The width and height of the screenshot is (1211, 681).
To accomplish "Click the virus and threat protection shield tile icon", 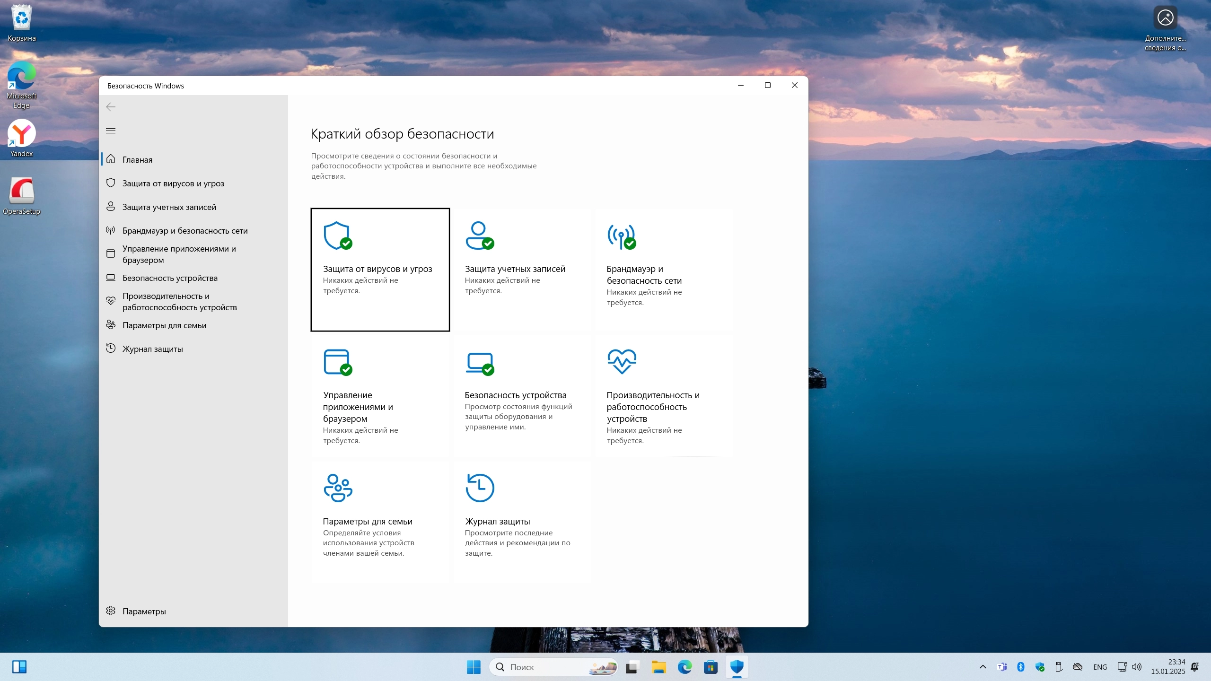I will point(337,235).
